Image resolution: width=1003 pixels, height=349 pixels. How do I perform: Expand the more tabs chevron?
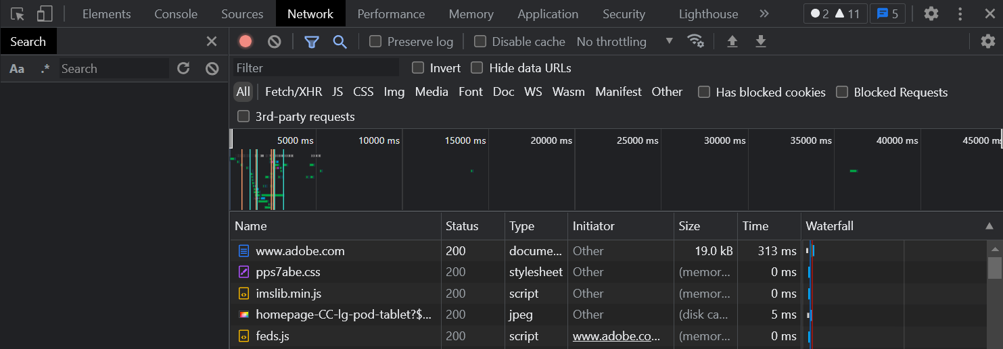tap(764, 14)
